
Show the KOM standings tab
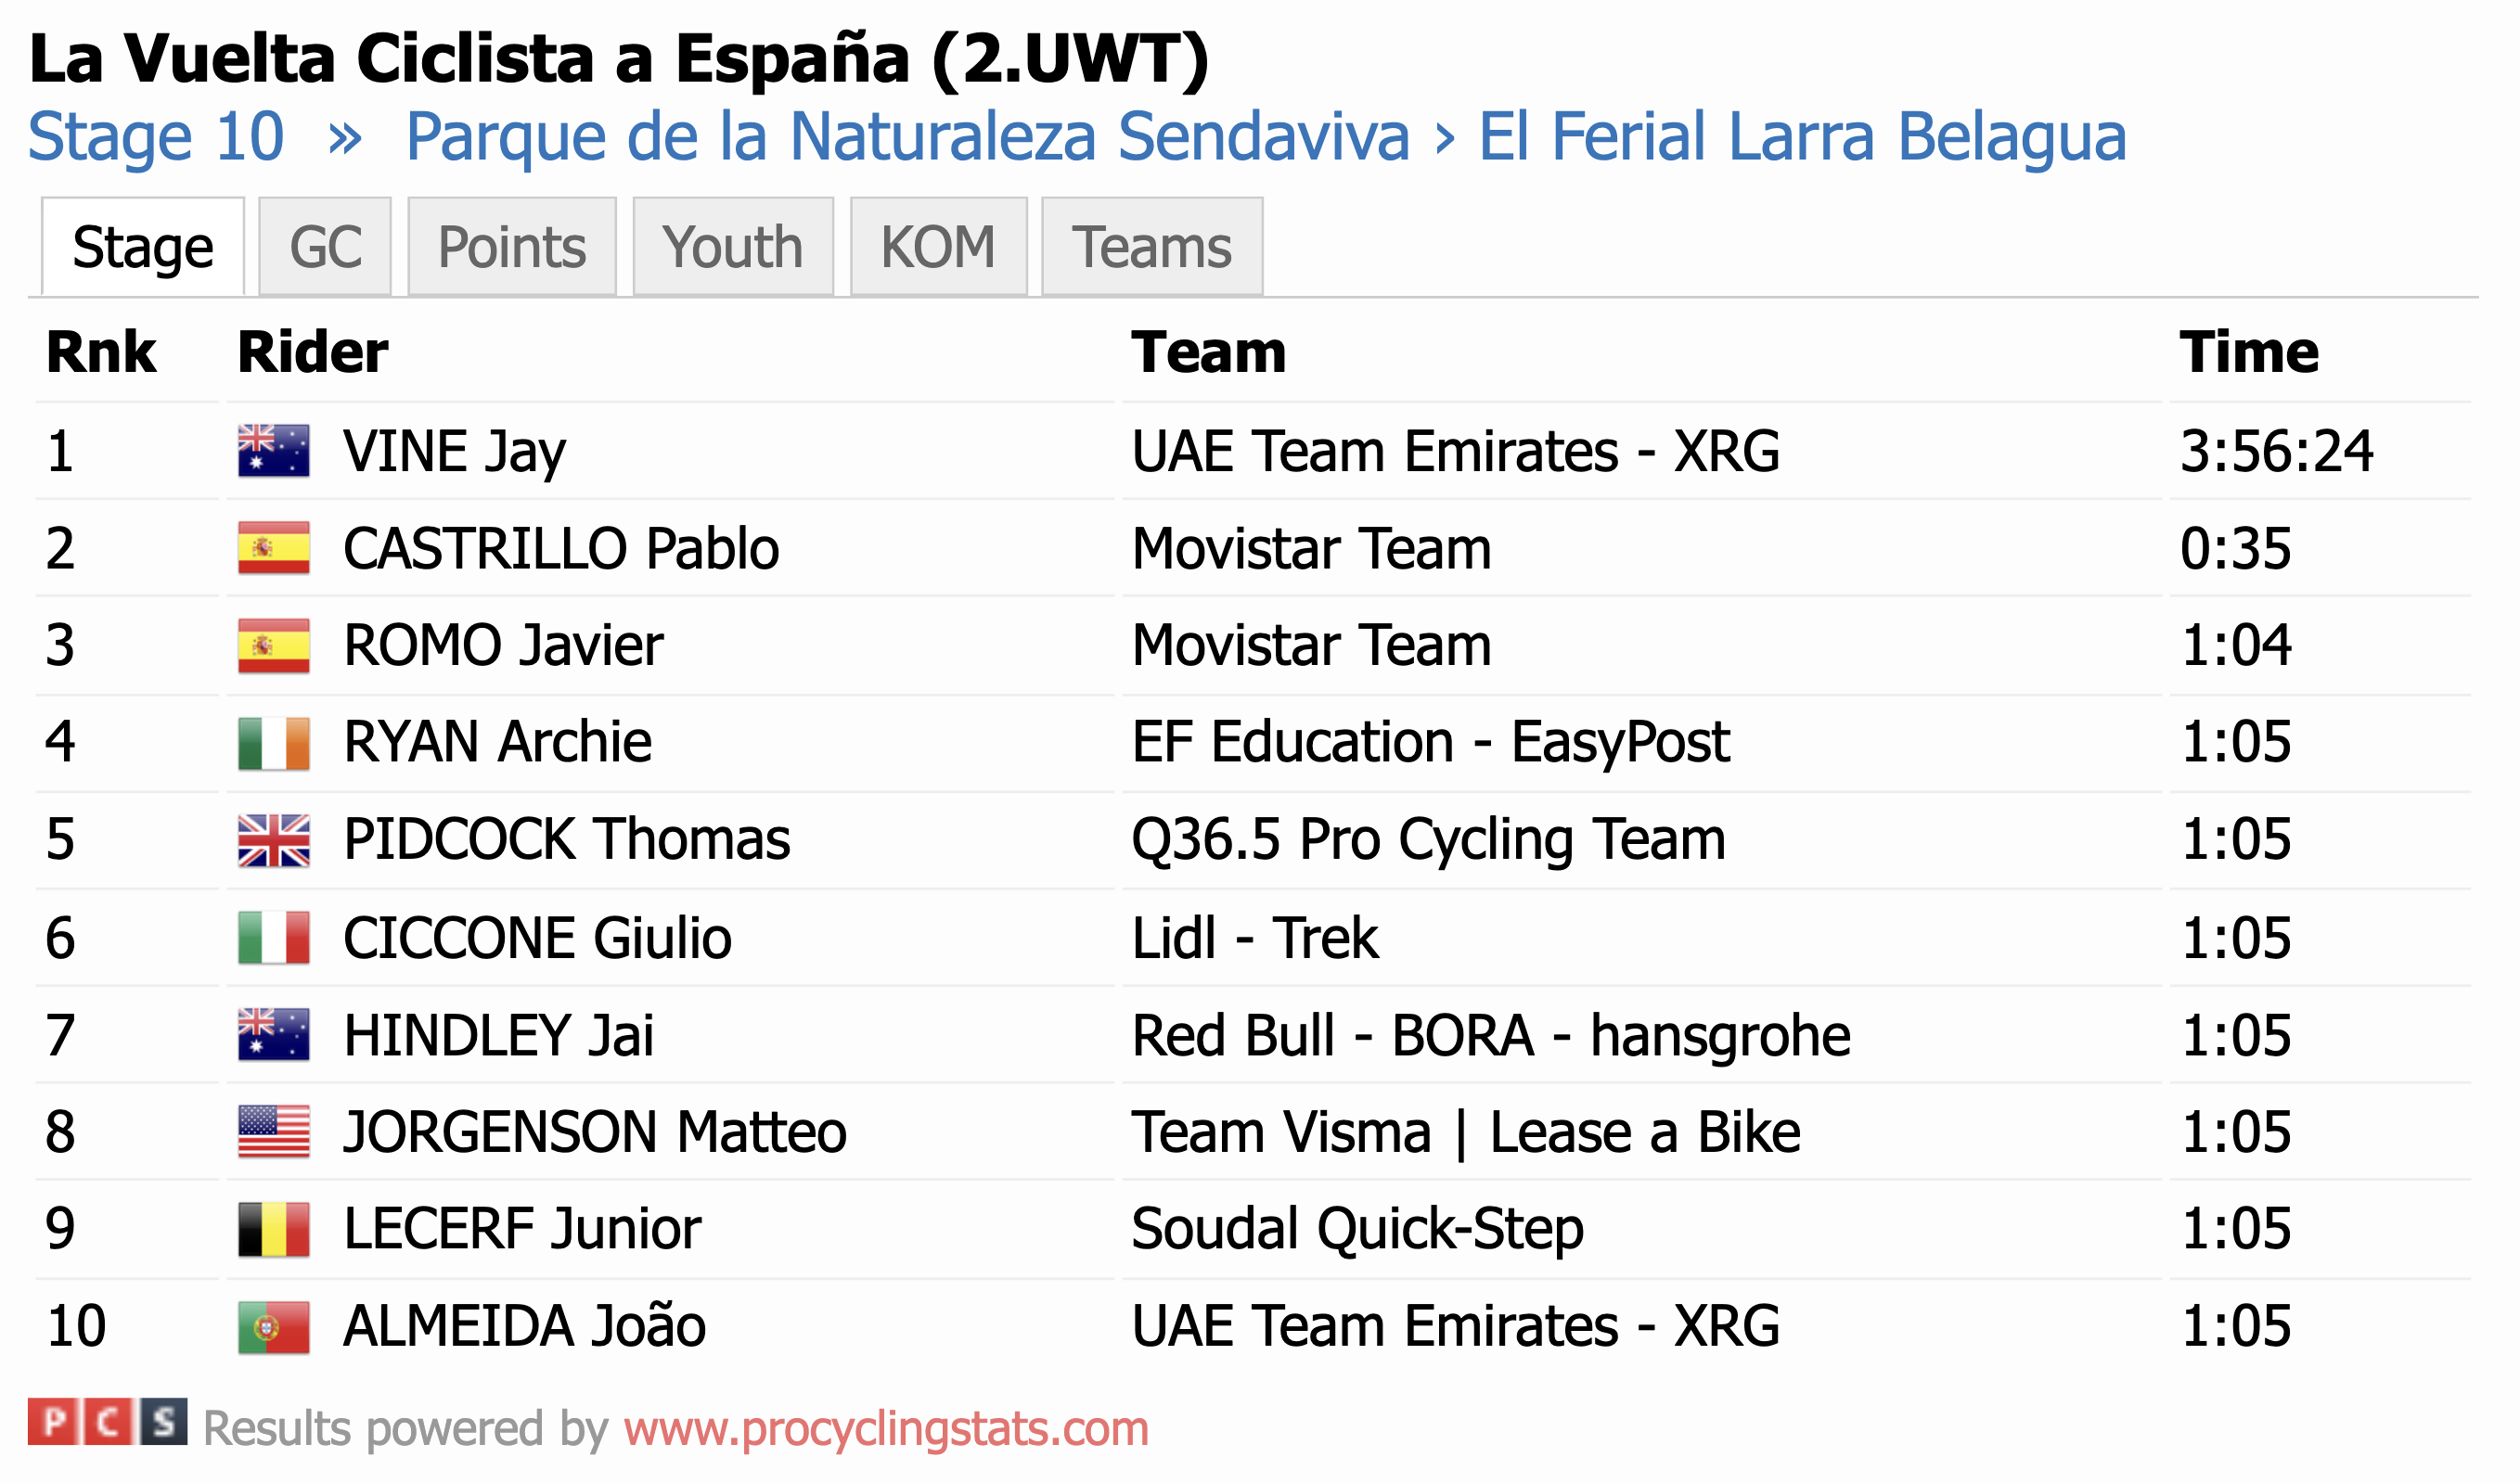pos(938,247)
